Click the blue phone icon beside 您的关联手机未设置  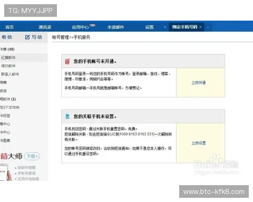pyautogui.click(x=67, y=116)
